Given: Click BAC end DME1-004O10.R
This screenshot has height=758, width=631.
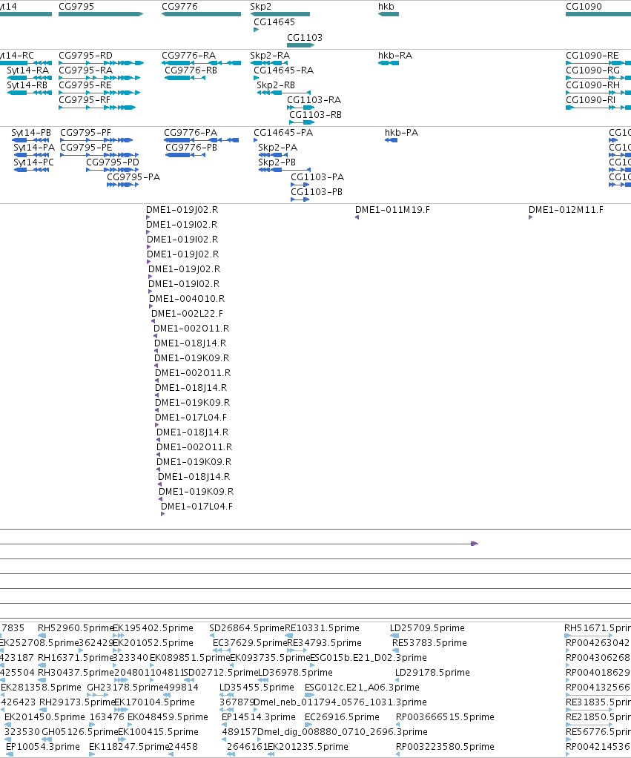Looking at the screenshot, I should [x=187, y=298].
